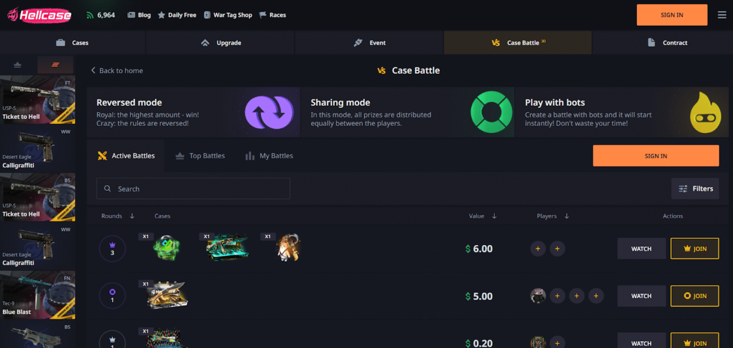Viewport: 733px width, 348px height.
Task: Sort battles by Players
Action: (553, 216)
